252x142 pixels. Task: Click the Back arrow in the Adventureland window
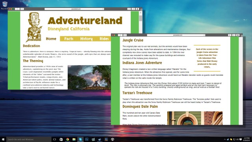coord(16,9)
